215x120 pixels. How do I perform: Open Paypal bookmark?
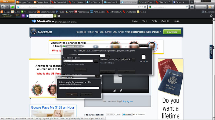coord(60,12)
